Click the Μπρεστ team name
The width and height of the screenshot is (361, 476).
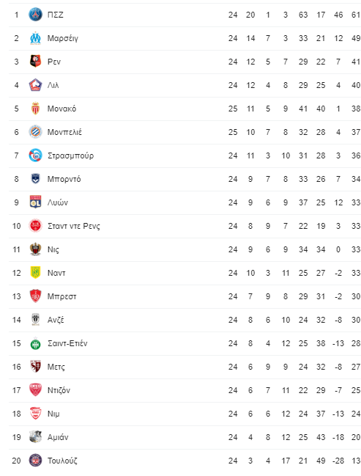(62, 296)
